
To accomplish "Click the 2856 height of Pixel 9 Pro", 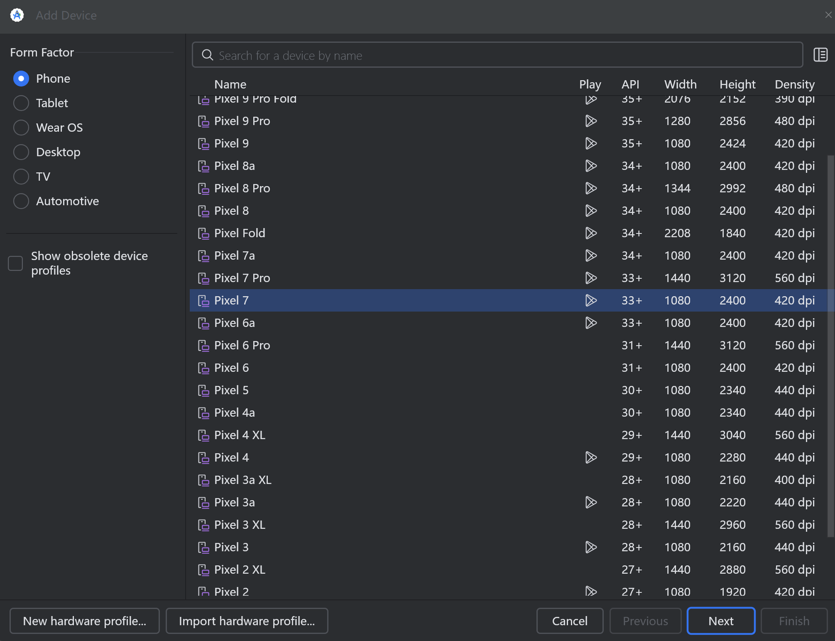I will click(732, 121).
